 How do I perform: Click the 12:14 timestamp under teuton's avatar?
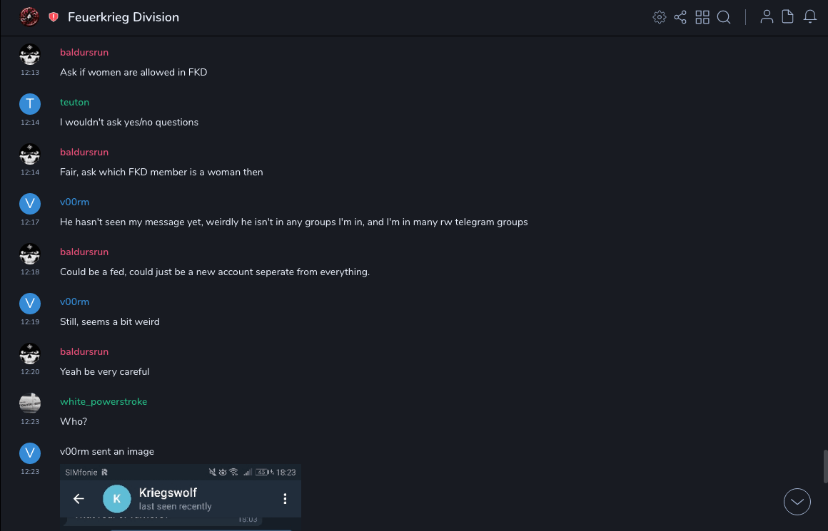(29, 123)
